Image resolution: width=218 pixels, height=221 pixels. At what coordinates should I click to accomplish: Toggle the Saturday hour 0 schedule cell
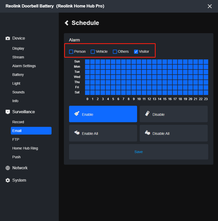tap(87, 93)
